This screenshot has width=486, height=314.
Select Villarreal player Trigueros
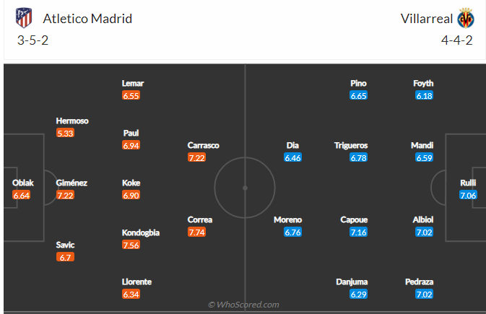[351, 145]
